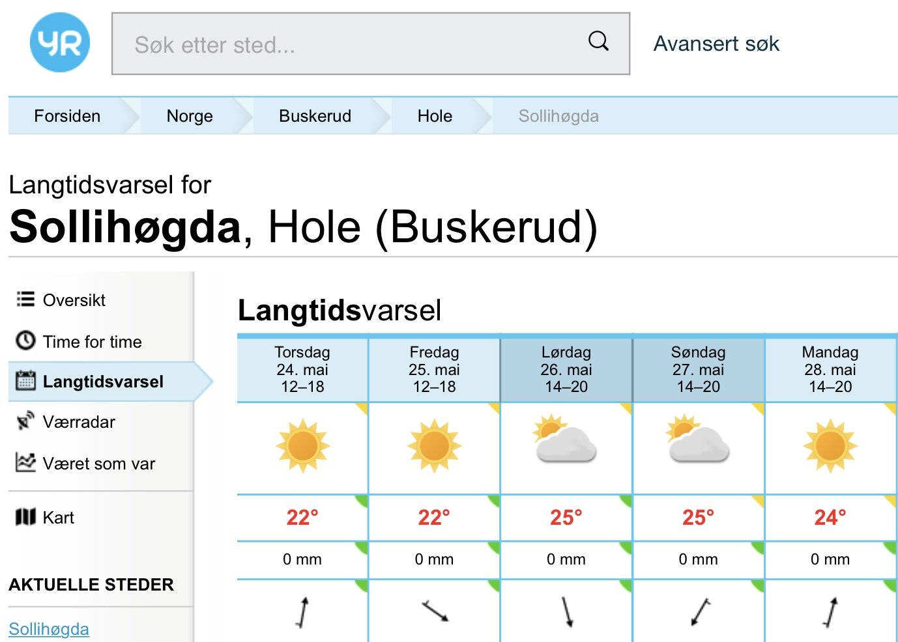
Task: Select the Mandag 28. mai column header
Action: coord(830,369)
